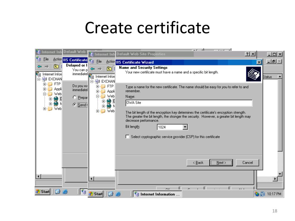Click the Status column header
Viewport: 295px width, 221px height.
coord(270,77)
